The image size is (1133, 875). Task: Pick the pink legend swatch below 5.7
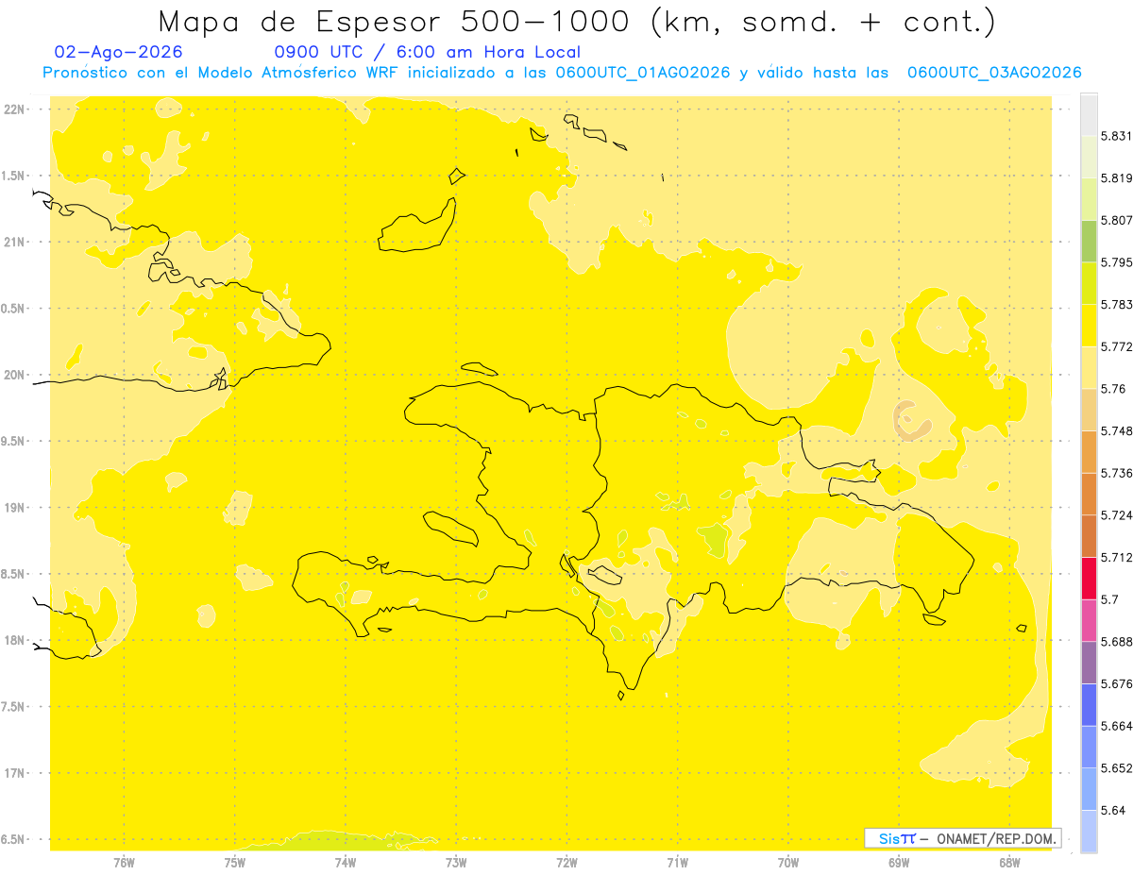pyautogui.click(x=1089, y=620)
